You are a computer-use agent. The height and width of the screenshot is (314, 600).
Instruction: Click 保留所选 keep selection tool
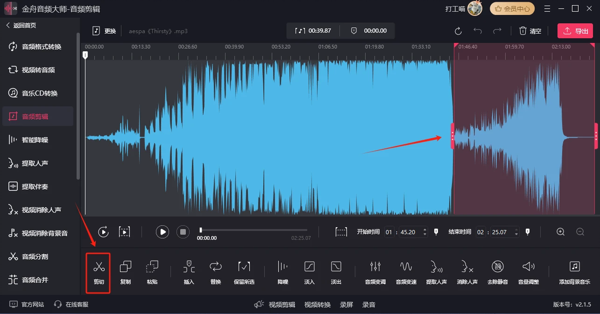click(244, 272)
